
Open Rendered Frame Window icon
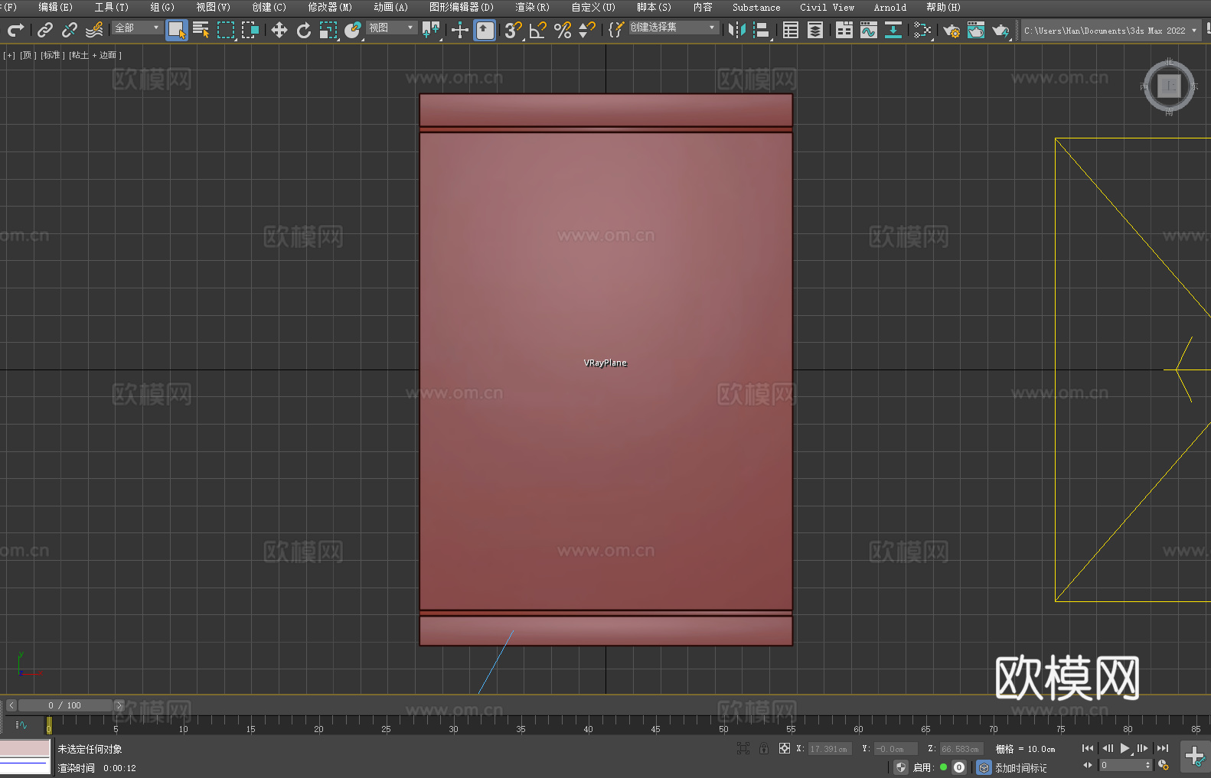976,30
